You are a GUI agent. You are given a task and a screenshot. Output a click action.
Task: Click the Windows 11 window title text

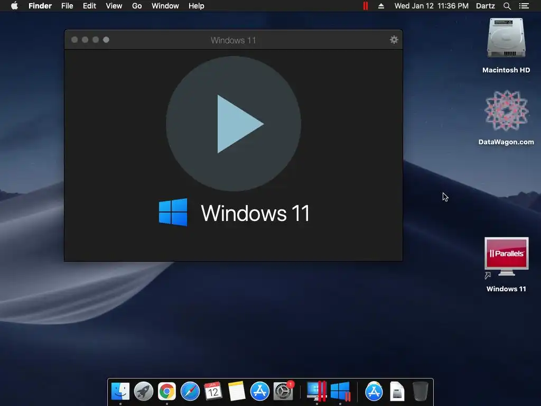pos(233,40)
